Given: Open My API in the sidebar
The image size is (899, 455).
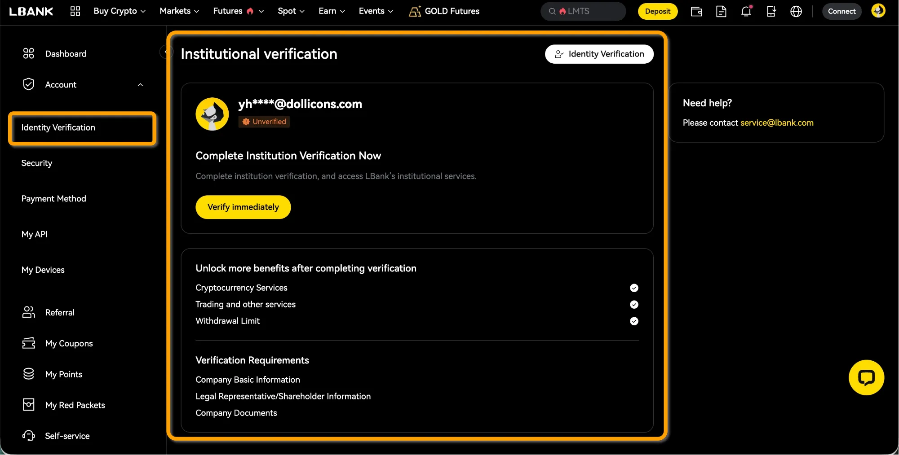Looking at the screenshot, I should click(35, 234).
